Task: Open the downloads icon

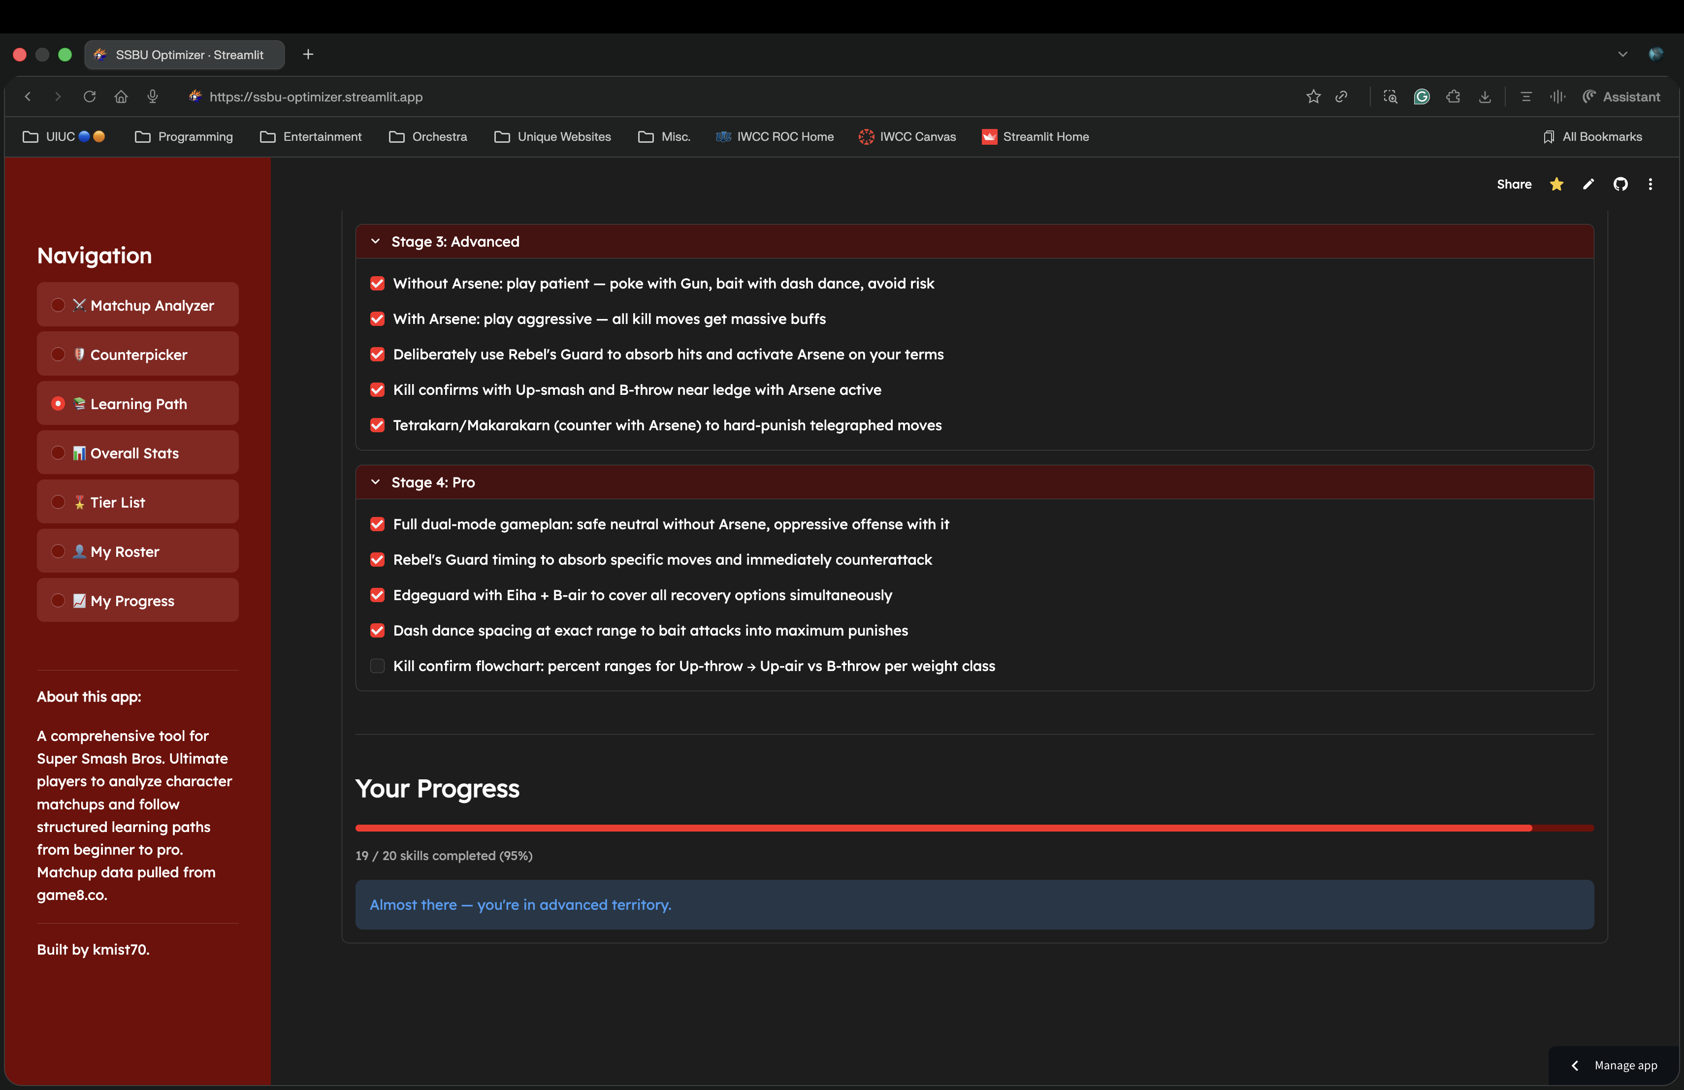Action: point(1485,97)
